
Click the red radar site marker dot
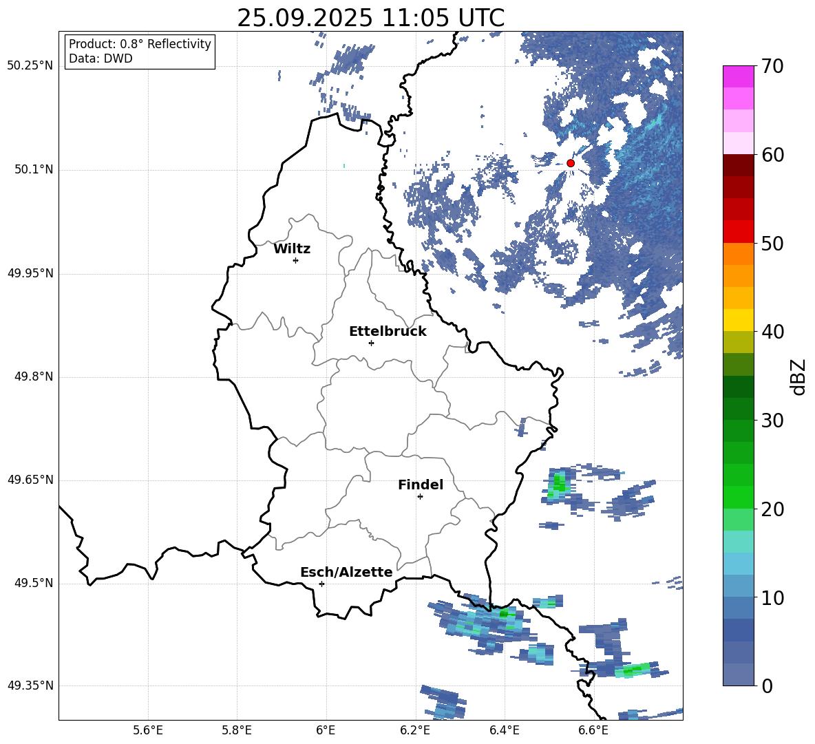570,163
